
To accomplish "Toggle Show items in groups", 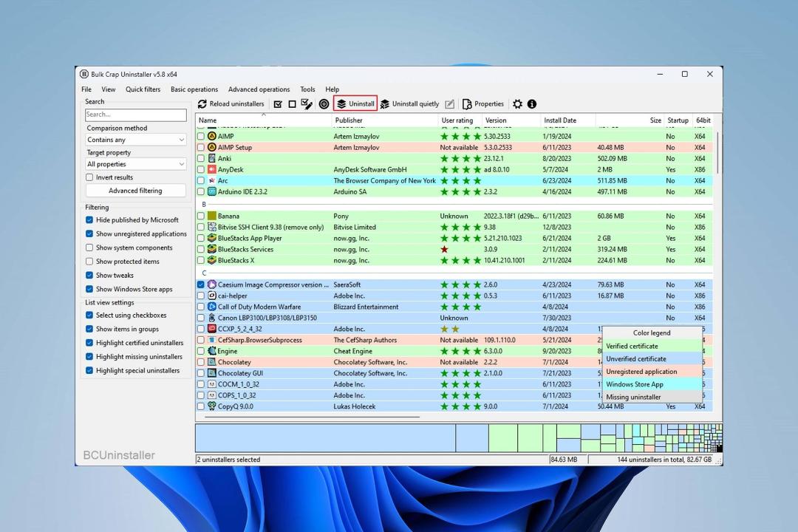I will pos(89,329).
